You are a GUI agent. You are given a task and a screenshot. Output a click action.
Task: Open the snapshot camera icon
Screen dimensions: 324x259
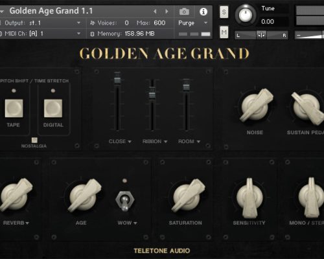(184, 12)
